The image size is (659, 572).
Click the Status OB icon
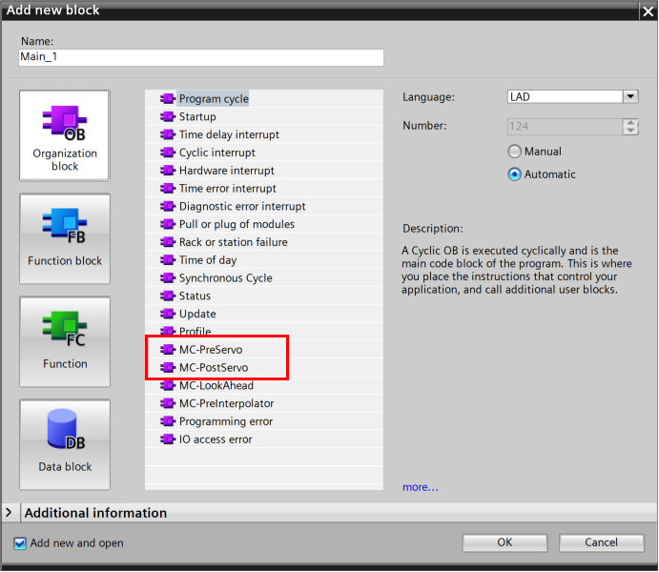168,296
